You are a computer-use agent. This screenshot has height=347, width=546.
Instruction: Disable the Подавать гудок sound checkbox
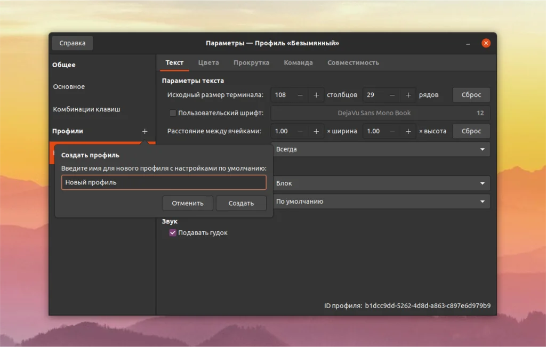coord(172,232)
